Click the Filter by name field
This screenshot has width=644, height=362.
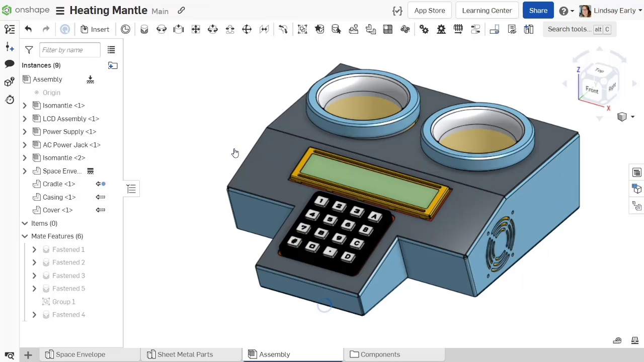click(70, 50)
